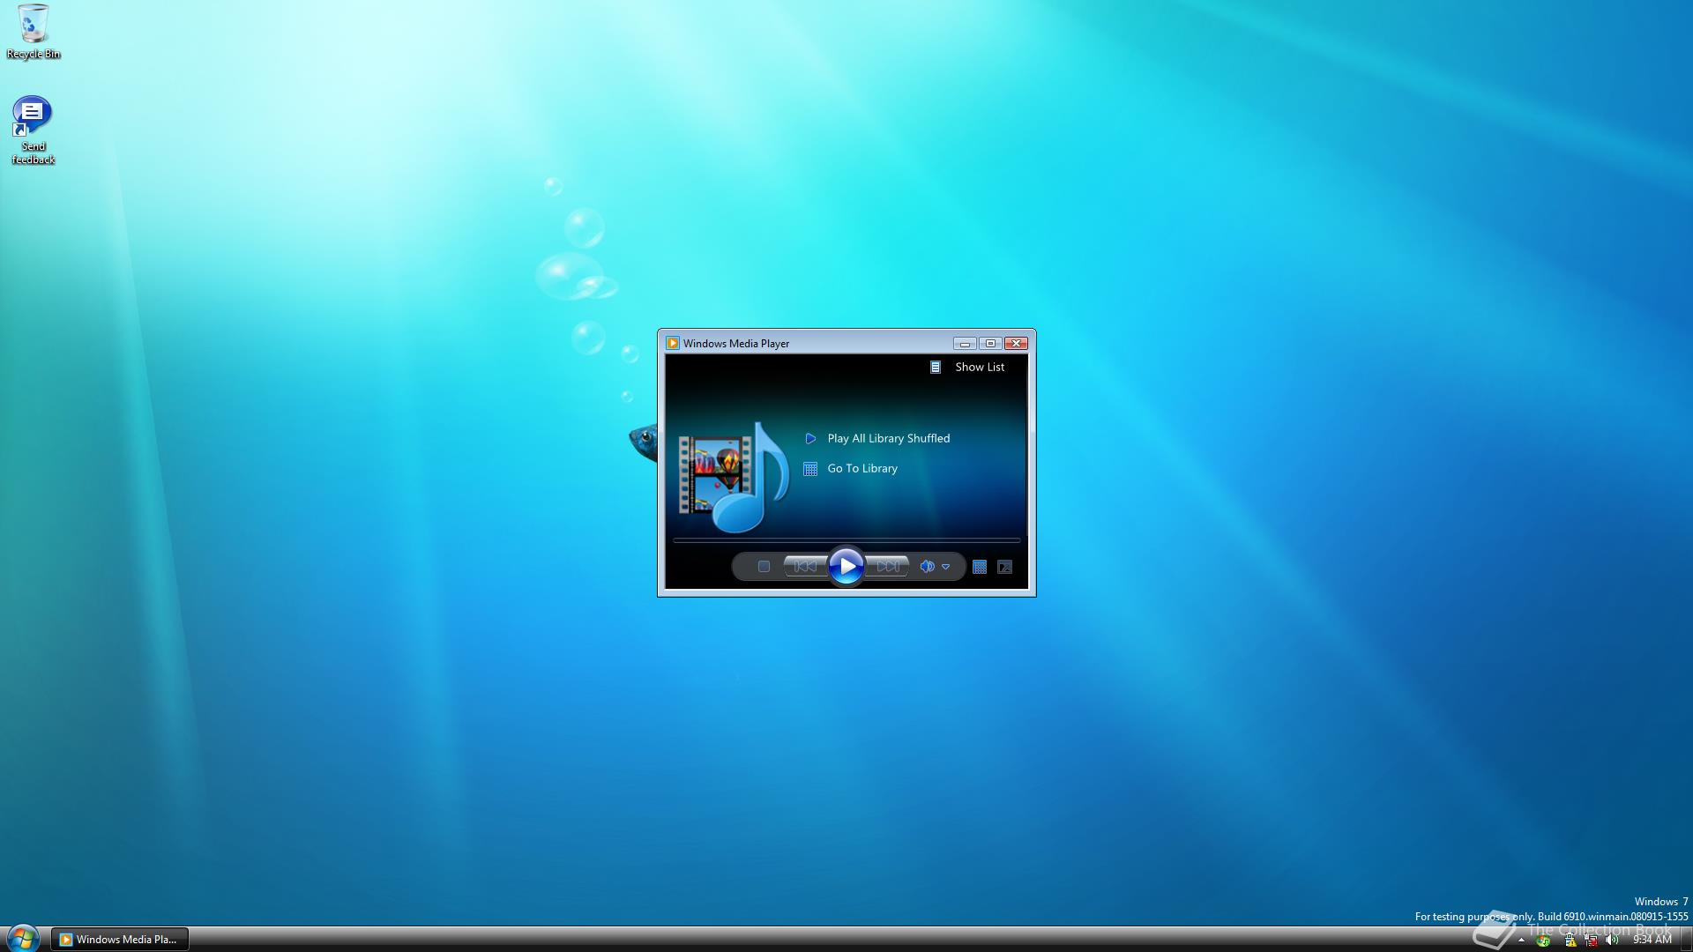
Task: Open the Recycle Bin desktop icon
Action: 34,32
